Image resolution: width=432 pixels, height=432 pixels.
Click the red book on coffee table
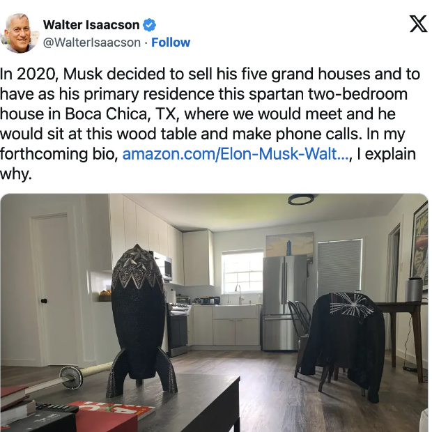[111, 416]
